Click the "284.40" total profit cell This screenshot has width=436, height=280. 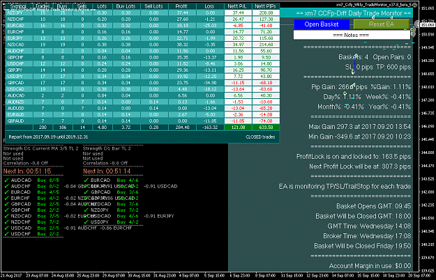pyautogui.click(x=182, y=127)
